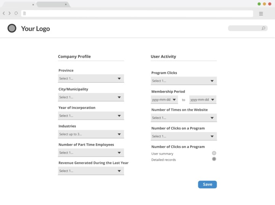275x205 pixels.
Task: Click the magnifier icon in search box
Action: coord(264,28)
